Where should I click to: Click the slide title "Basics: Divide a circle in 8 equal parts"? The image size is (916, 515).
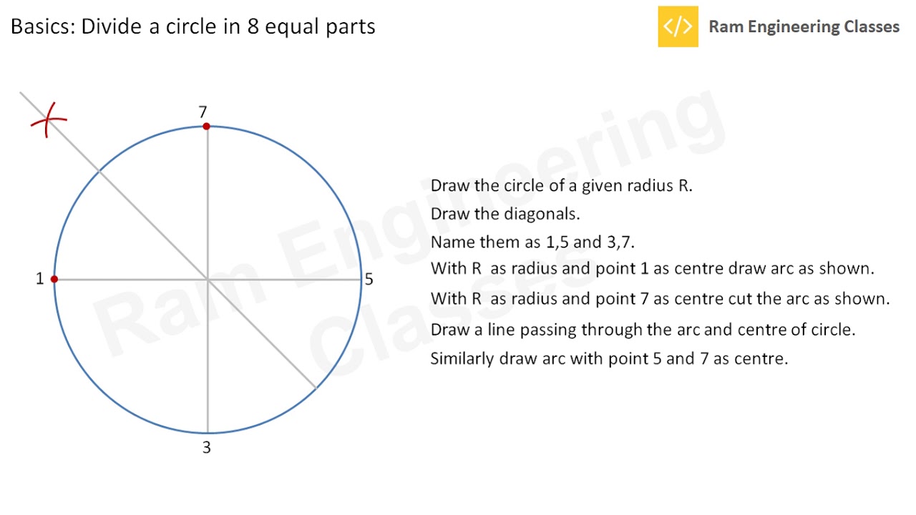pos(193,27)
